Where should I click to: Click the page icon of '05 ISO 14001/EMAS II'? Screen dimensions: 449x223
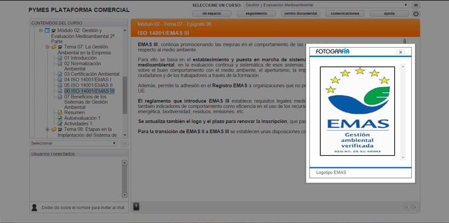coord(60,85)
